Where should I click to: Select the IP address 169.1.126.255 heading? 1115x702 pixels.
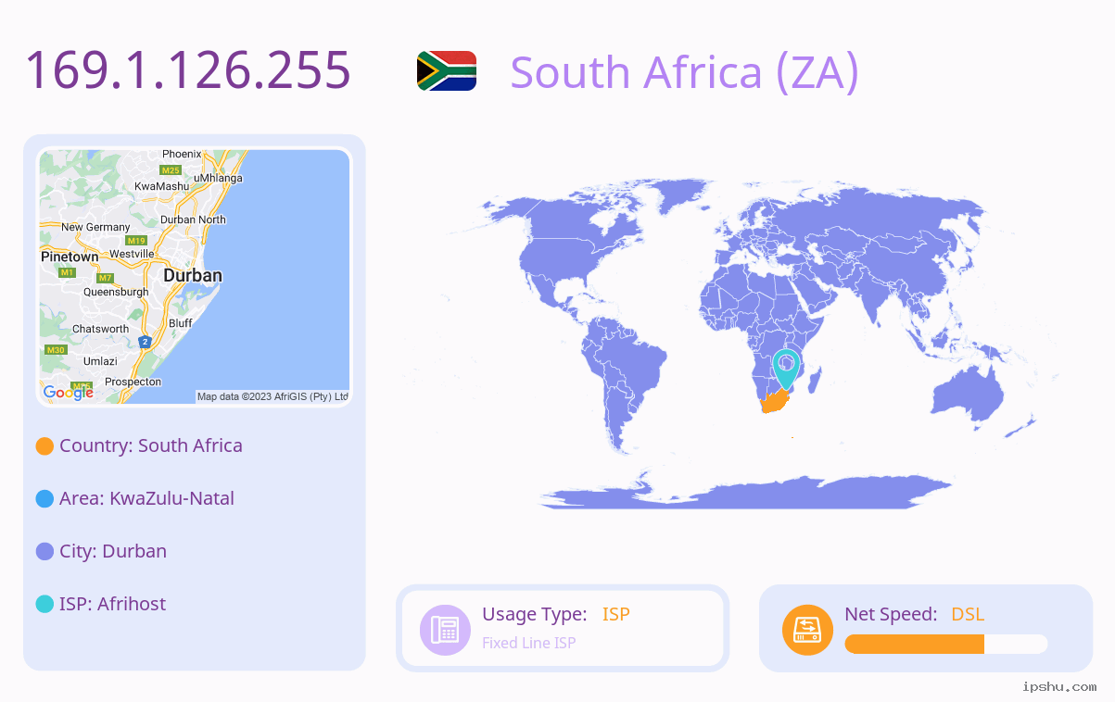tap(188, 70)
